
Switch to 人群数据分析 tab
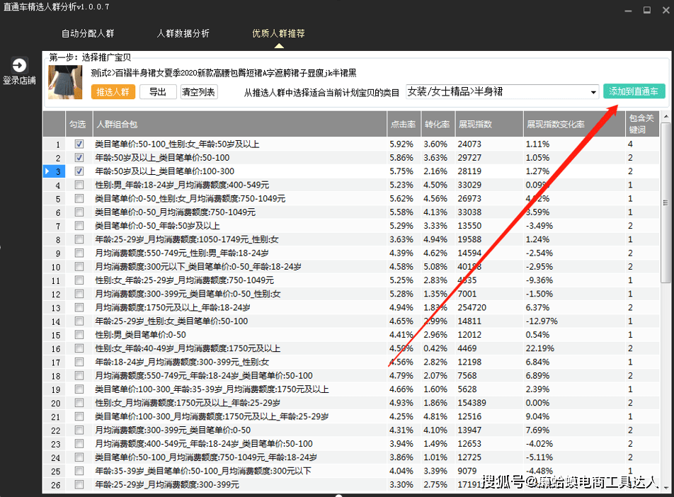click(183, 33)
